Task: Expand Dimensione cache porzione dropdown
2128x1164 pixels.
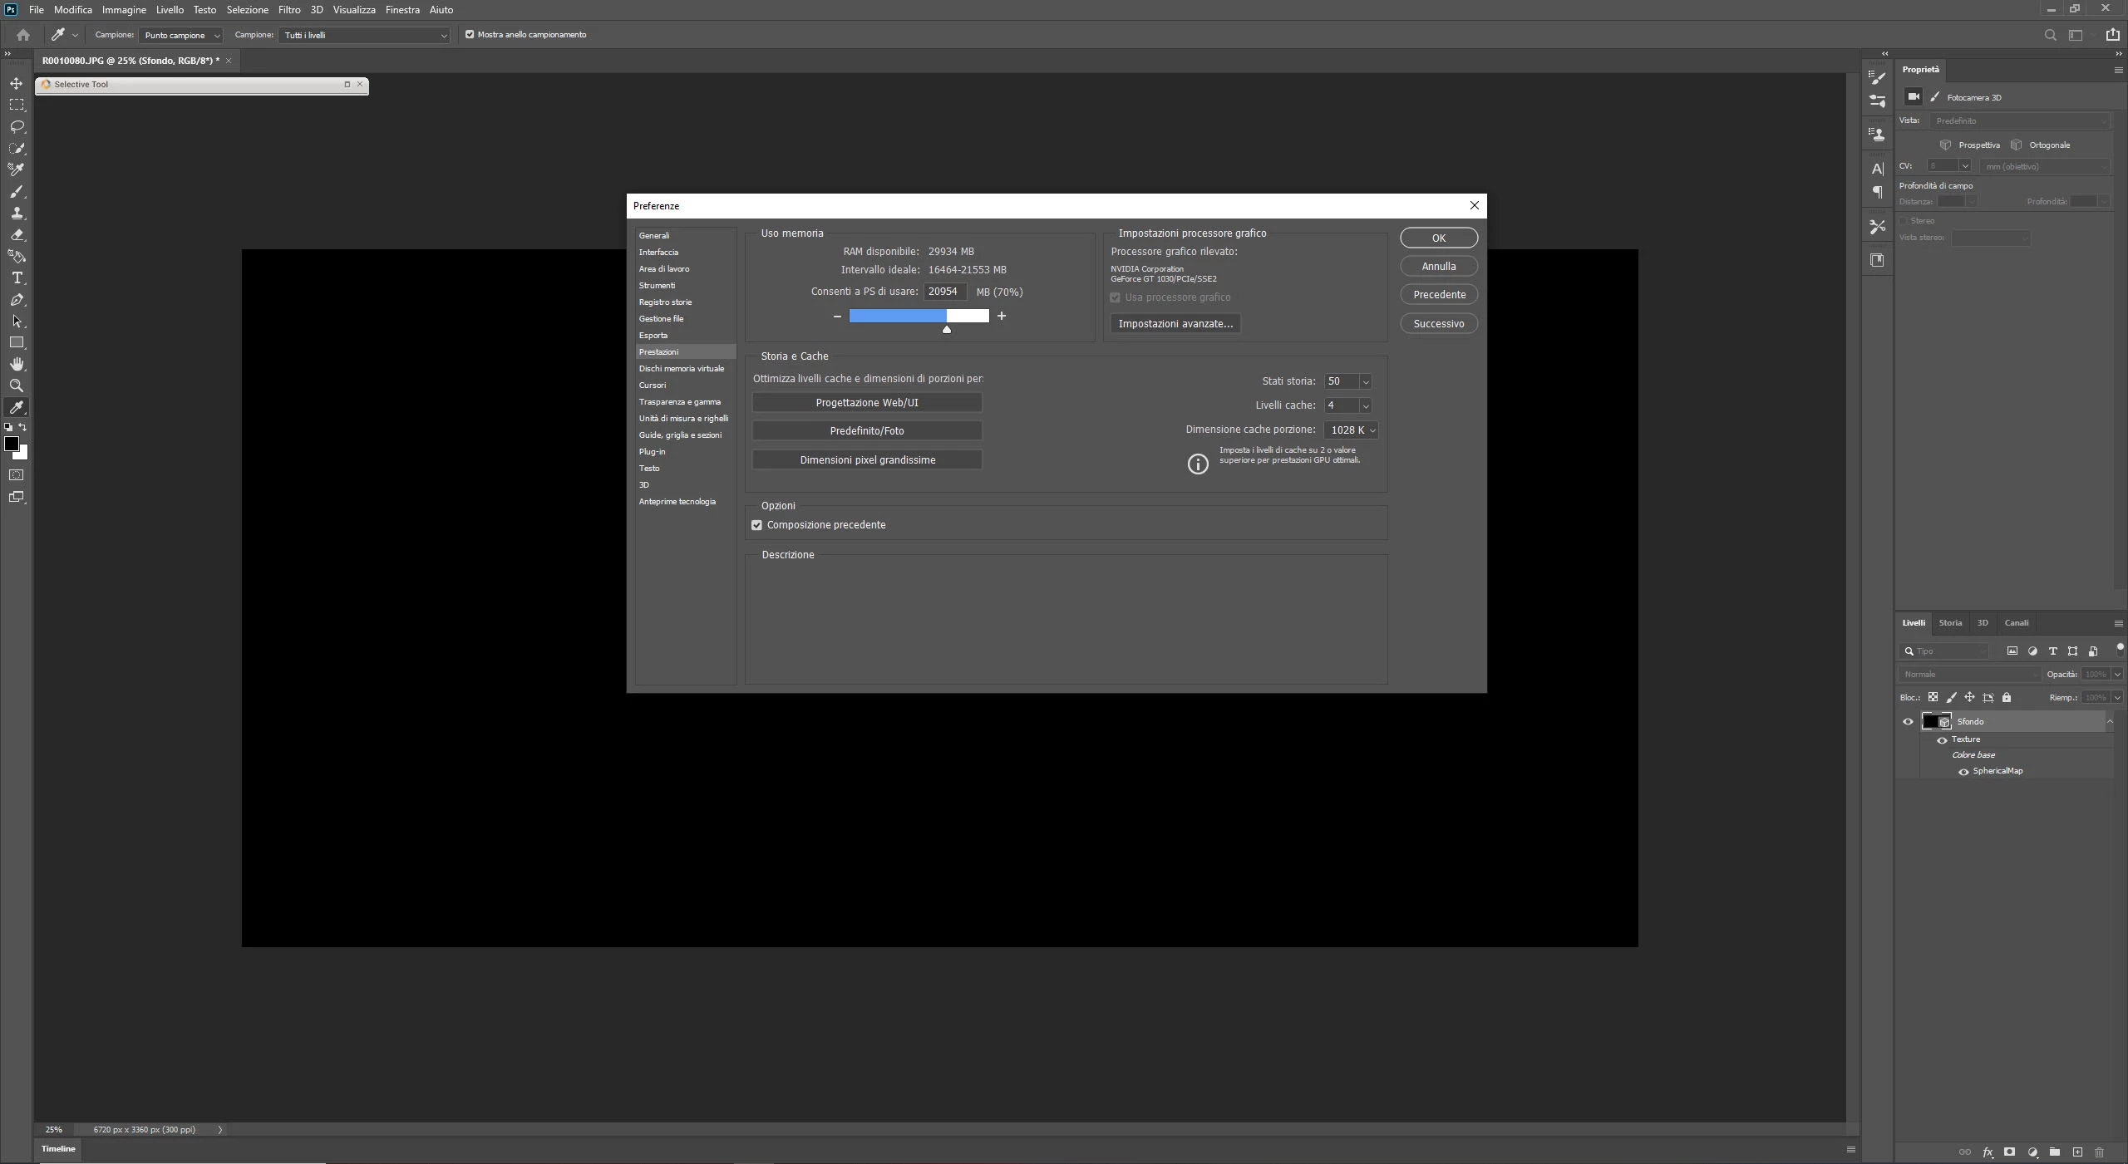Action: point(1372,430)
